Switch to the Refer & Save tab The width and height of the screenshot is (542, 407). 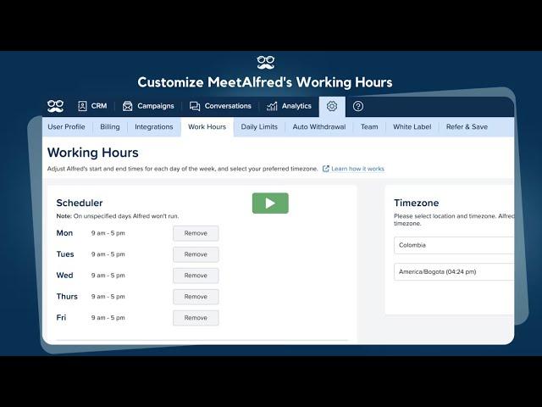[467, 126]
